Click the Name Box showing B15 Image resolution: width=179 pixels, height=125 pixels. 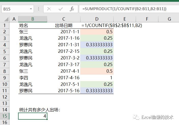(x=15, y=9)
